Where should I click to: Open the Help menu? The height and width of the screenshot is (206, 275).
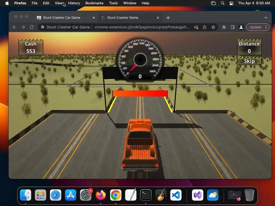pyautogui.click(x=145, y=3)
